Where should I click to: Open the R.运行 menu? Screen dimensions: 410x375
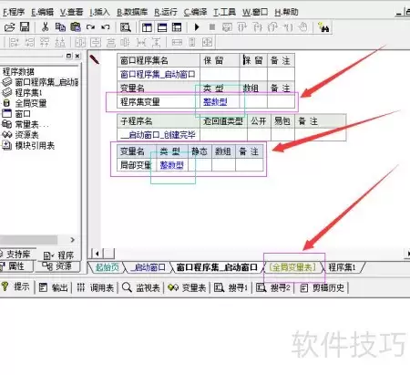166,12
